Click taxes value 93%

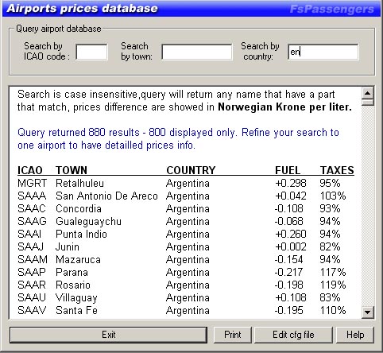coord(330,209)
